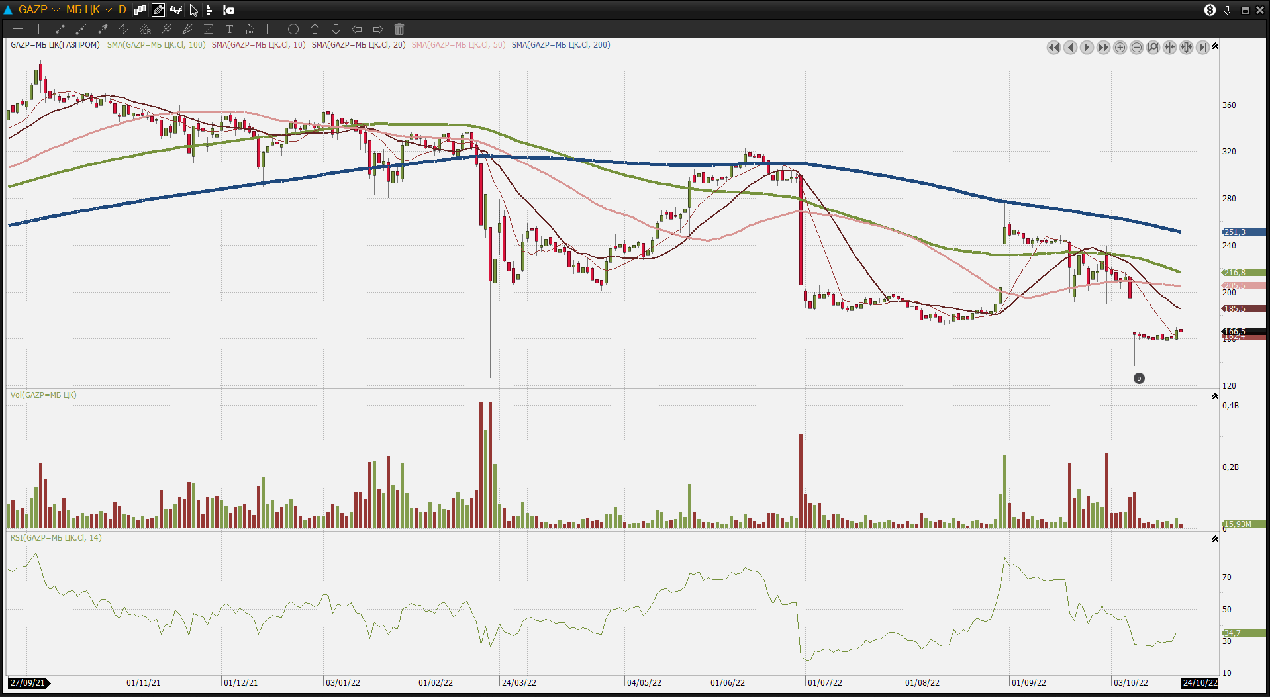Image resolution: width=1270 pixels, height=697 pixels.
Task: Open the GAZP ticker dropdown
Action: [39, 10]
